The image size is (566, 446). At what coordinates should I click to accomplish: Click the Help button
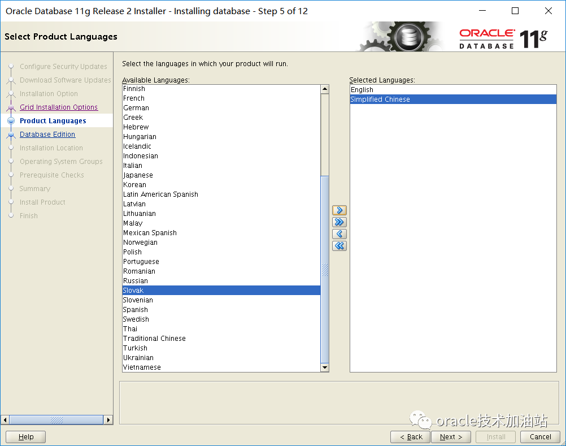click(25, 436)
